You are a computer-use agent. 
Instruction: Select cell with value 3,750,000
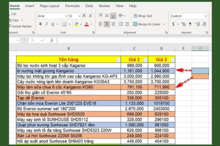134,82
